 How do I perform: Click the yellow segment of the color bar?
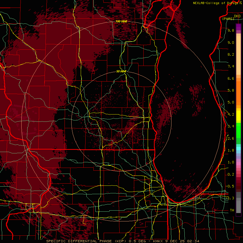(x=238, y=116)
